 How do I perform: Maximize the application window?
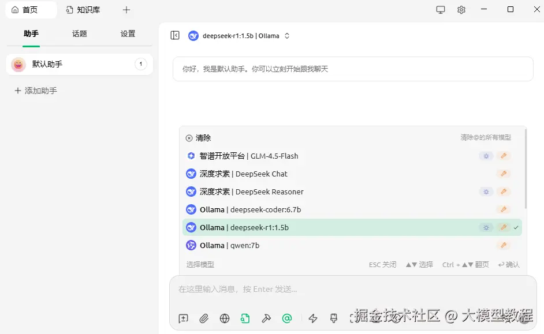511,9
